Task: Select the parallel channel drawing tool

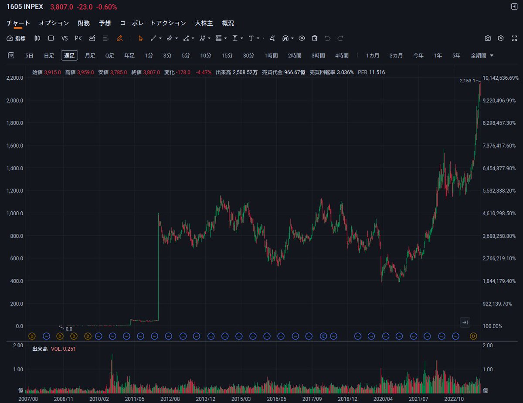Action: pos(170,38)
